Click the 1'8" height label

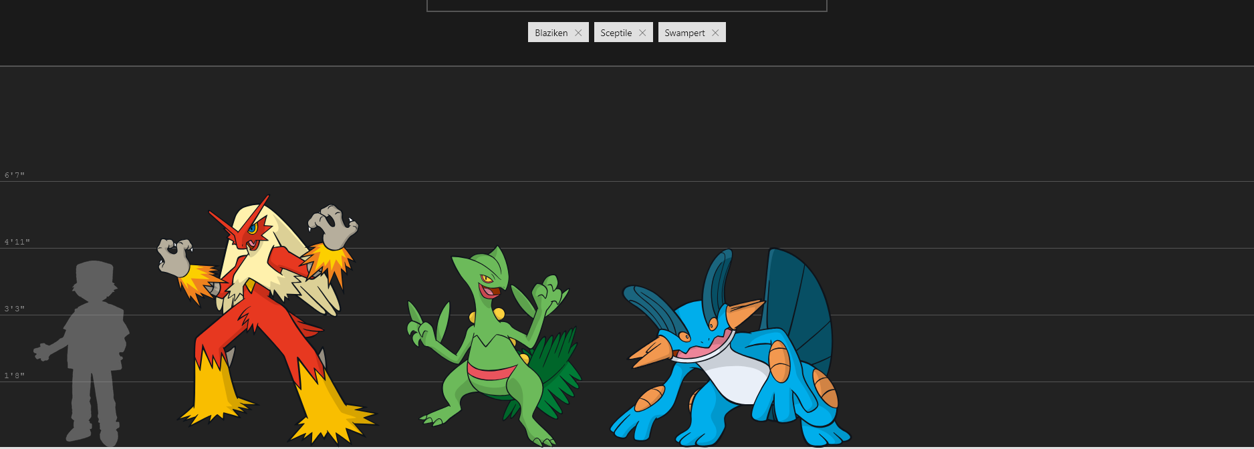coord(15,376)
